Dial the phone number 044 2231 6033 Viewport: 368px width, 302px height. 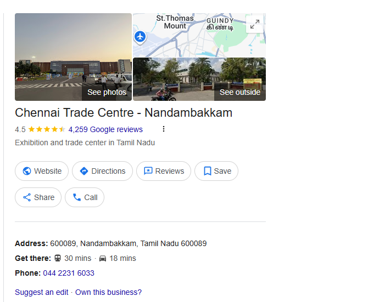(x=69, y=273)
